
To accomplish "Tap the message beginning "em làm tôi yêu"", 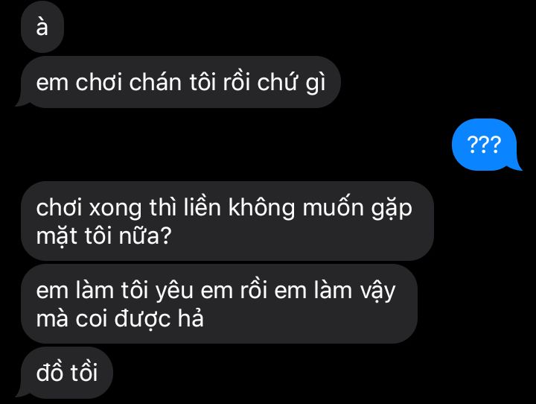I will (x=219, y=304).
